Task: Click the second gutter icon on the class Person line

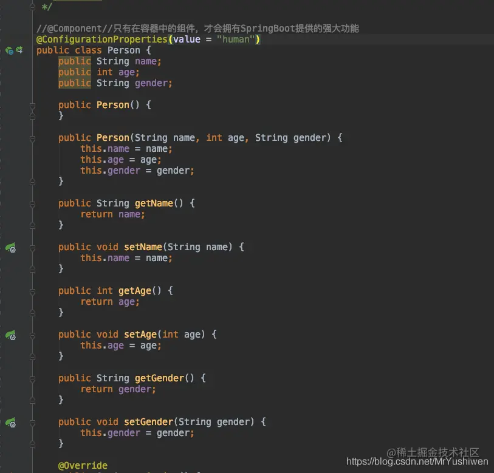Action: 19,50
